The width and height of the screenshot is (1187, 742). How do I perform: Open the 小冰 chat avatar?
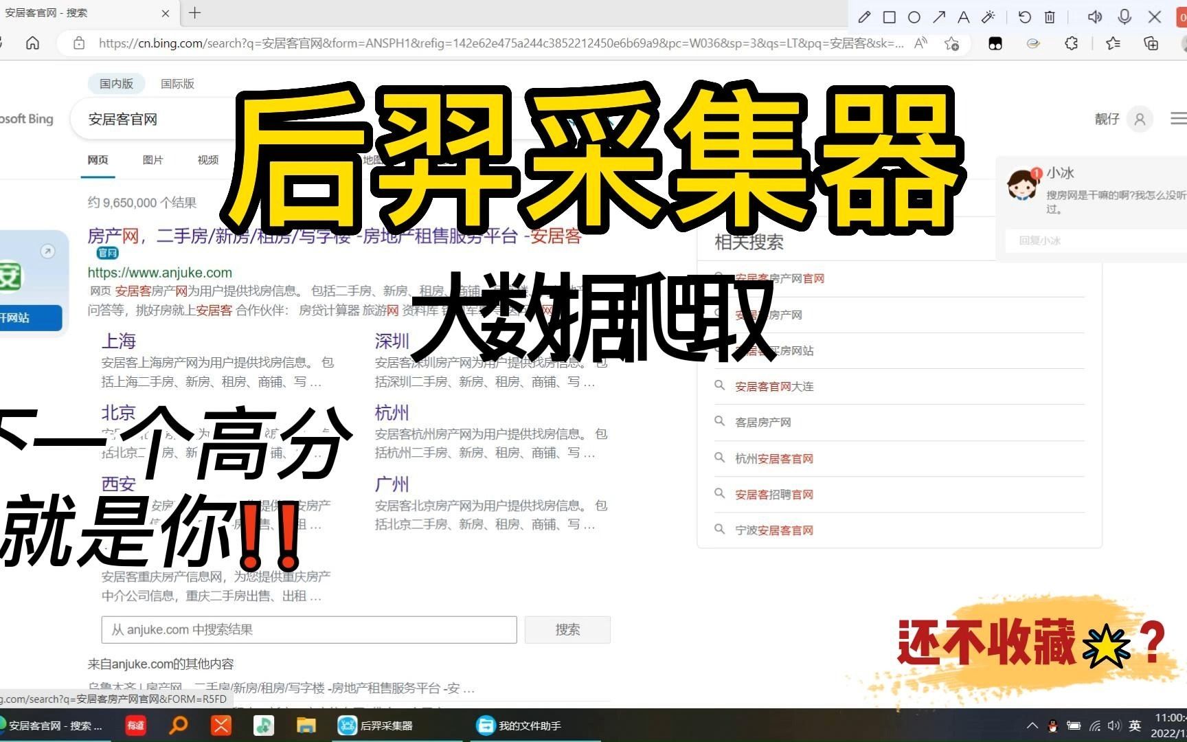(x=1022, y=184)
